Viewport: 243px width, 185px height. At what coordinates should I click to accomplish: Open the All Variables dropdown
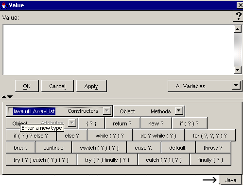click(x=205, y=86)
